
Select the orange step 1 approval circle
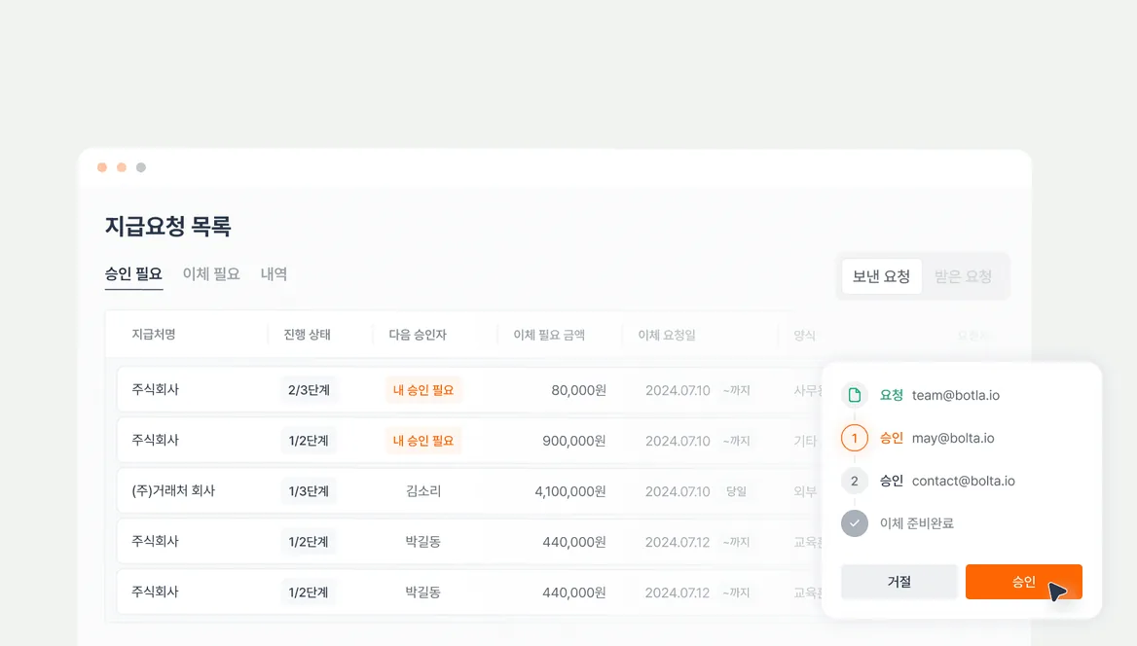(x=854, y=438)
